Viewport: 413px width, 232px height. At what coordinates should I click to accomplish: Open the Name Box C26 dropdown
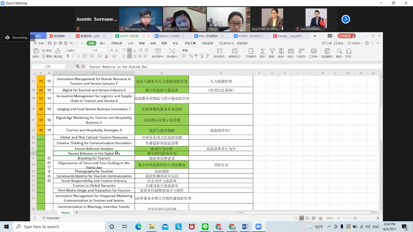[64, 66]
